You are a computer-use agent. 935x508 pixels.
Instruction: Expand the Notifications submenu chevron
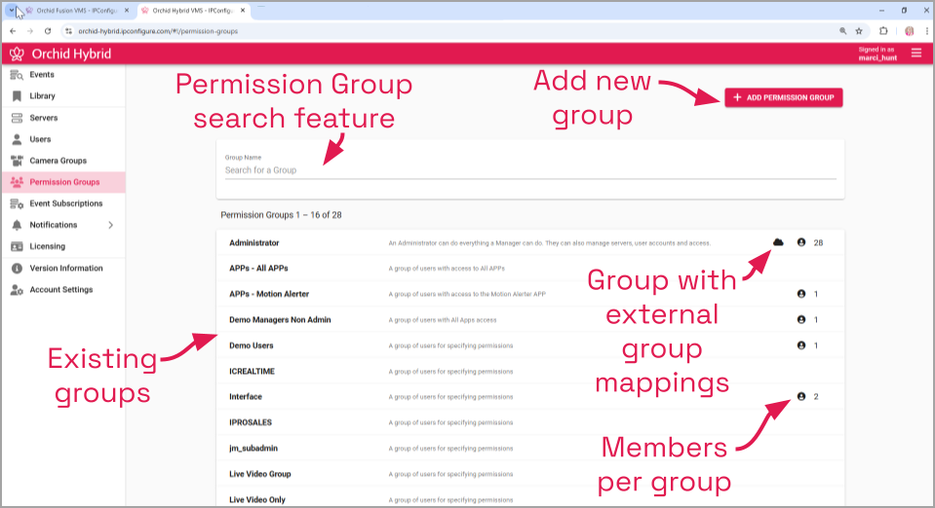(x=111, y=225)
